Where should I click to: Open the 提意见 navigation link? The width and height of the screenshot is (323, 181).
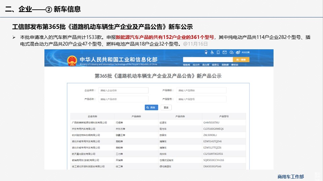[x=215, y=65]
